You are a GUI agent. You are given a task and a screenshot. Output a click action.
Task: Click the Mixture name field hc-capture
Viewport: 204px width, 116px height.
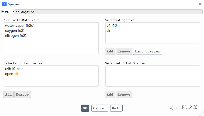point(108,12)
